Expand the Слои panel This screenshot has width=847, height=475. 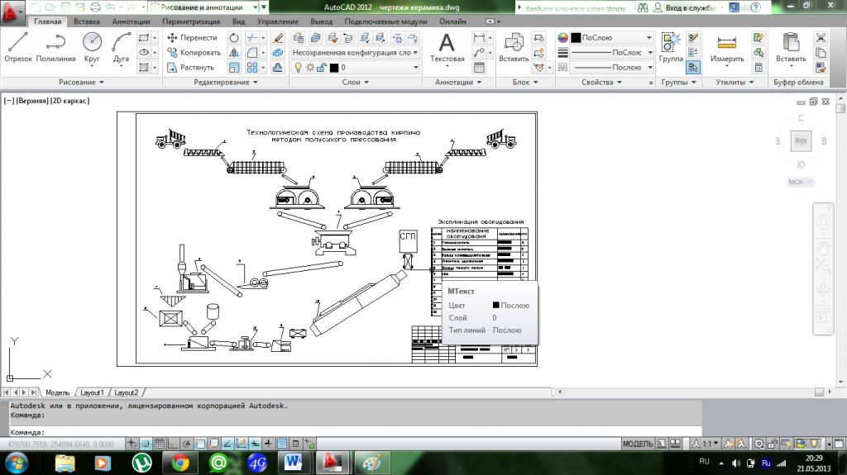[356, 82]
